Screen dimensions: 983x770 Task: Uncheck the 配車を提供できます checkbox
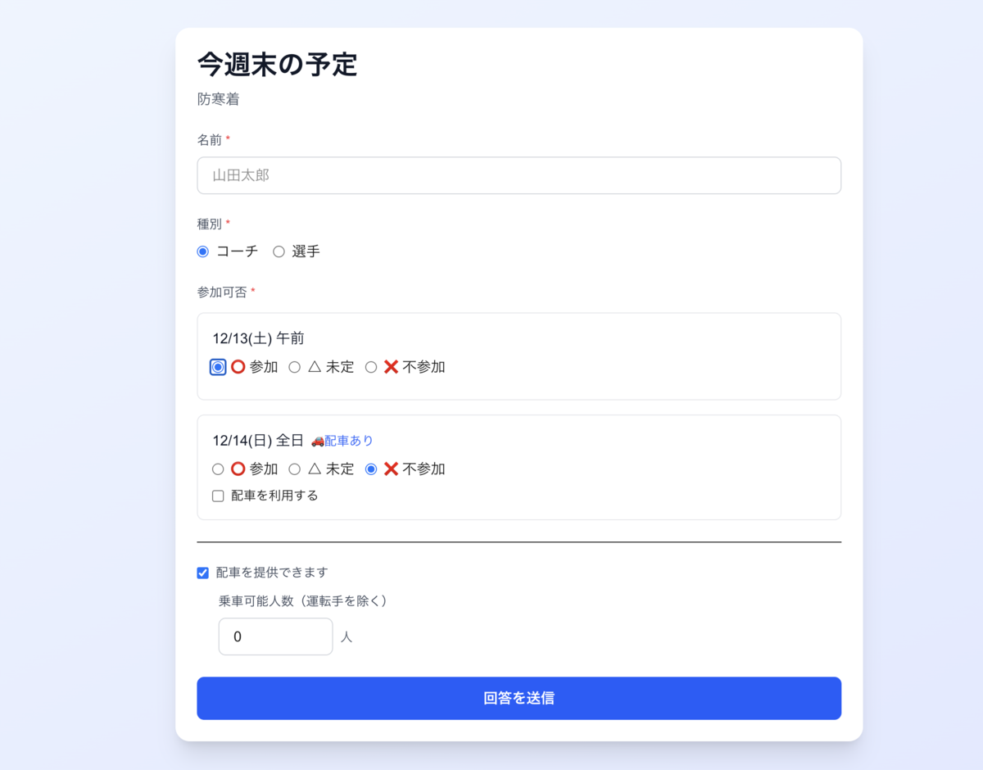pyautogui.click(x=203, y=573)
